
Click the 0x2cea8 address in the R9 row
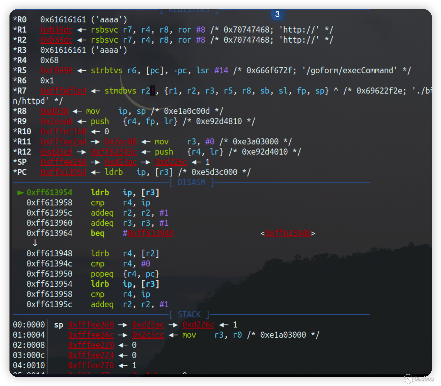(56, 121)
